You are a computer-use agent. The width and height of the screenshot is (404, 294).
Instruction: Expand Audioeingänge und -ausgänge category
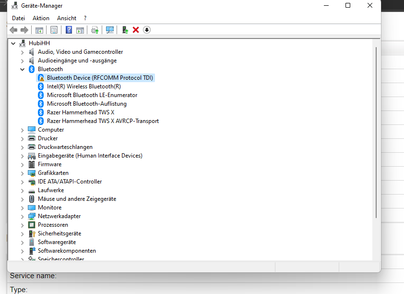click(22, 61)
